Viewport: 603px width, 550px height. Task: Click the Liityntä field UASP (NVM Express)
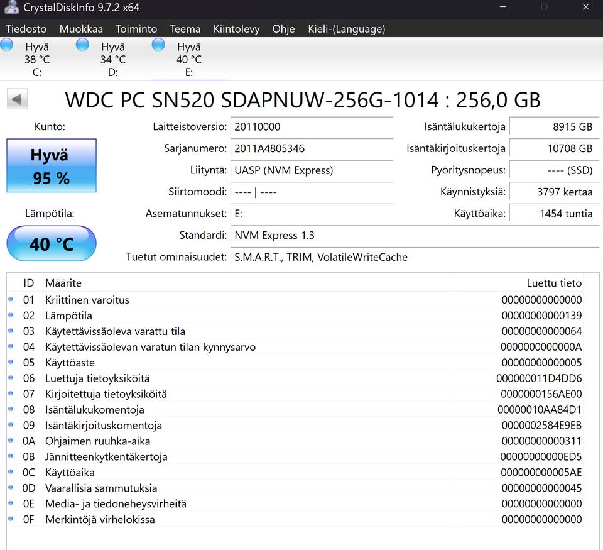pos(312,170)
